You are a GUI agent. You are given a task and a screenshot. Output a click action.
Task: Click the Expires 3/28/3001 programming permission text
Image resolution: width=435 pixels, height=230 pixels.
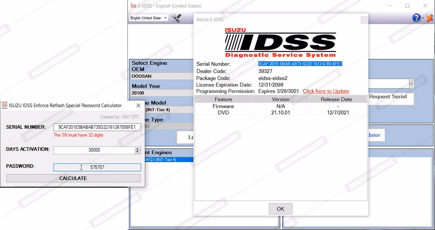[279, 91]
